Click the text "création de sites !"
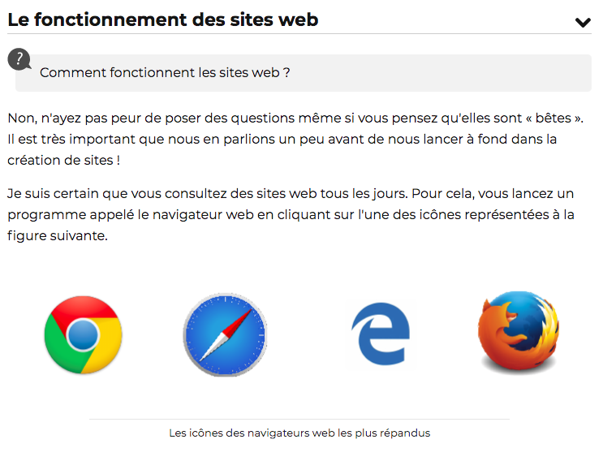Viewport: 603px width, 461px height. coord(64,160)
